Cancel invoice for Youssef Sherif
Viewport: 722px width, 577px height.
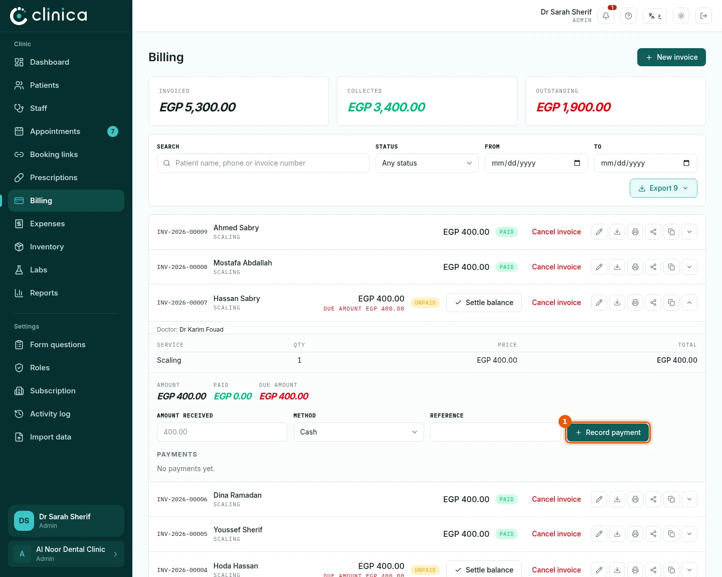coord(557,534)
